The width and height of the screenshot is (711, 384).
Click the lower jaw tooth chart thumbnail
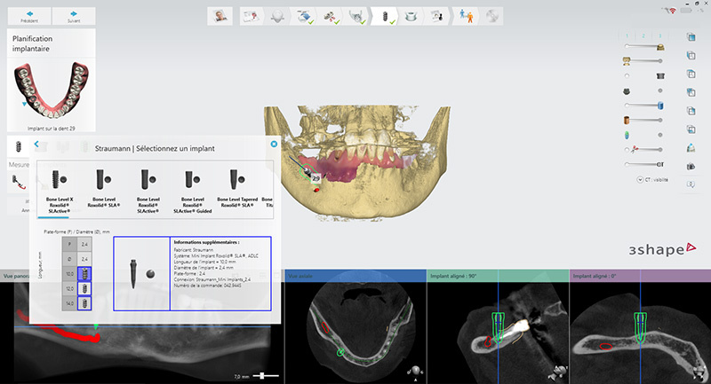(x=52, y=90)
